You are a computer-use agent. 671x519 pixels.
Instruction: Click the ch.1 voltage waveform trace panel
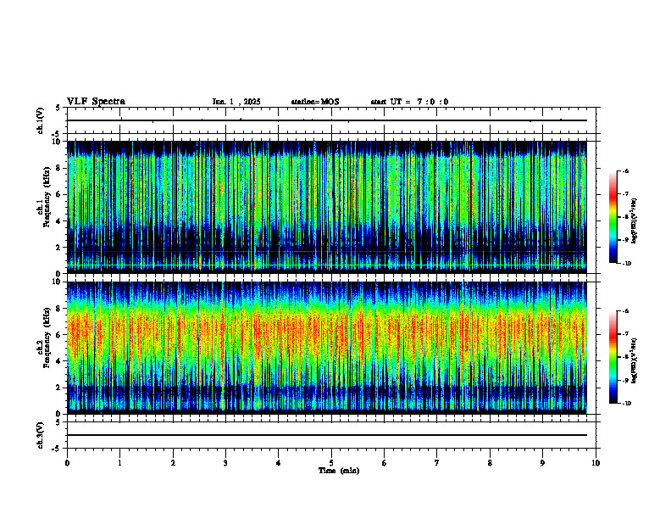[331, 120]
